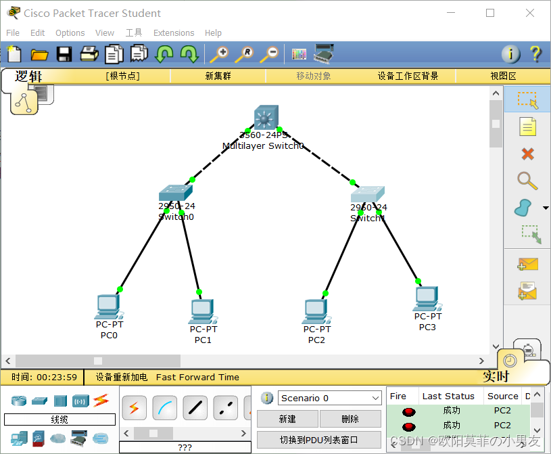
Task: Switch to 实时 realtime mode tab
Action: pos(496,376)
